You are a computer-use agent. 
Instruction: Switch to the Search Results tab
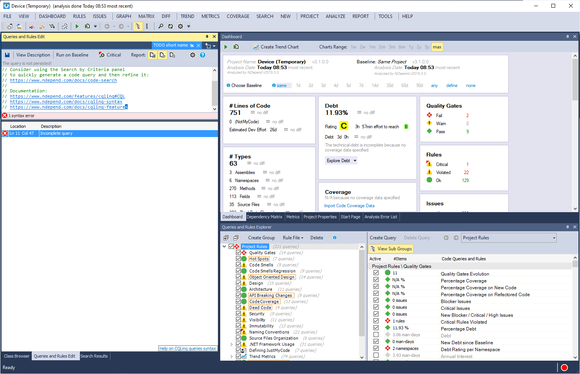[x=94, y=356]
